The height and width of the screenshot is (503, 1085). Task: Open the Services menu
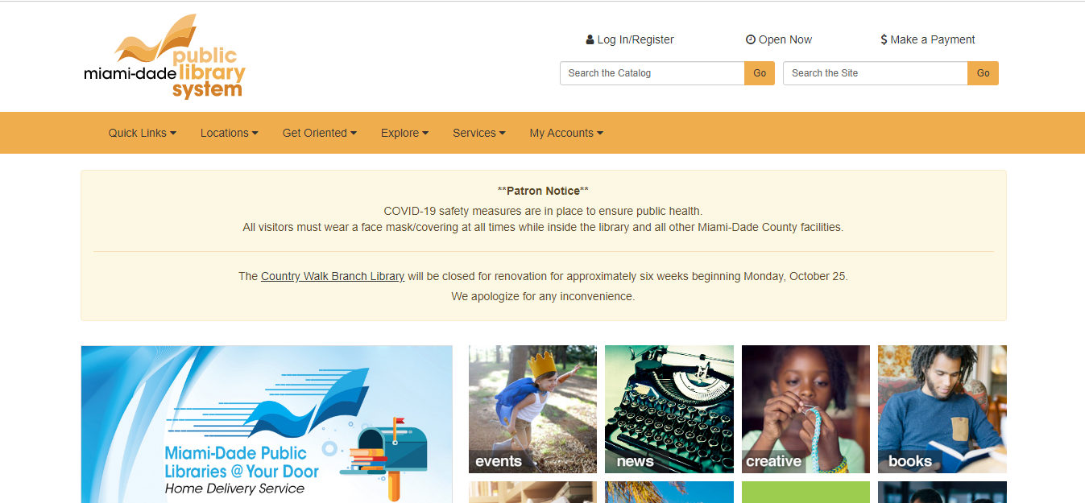click(479, 133)
